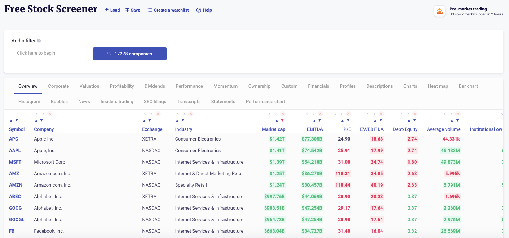Click the Institutional ownership column header
Screen dimensions: 509x238
(x=487, y=129)
